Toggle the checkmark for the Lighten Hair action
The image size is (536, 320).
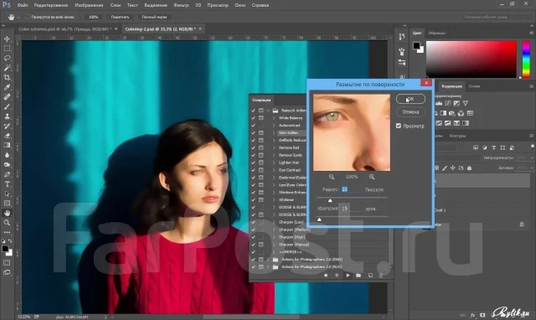[x=253, y=163]
